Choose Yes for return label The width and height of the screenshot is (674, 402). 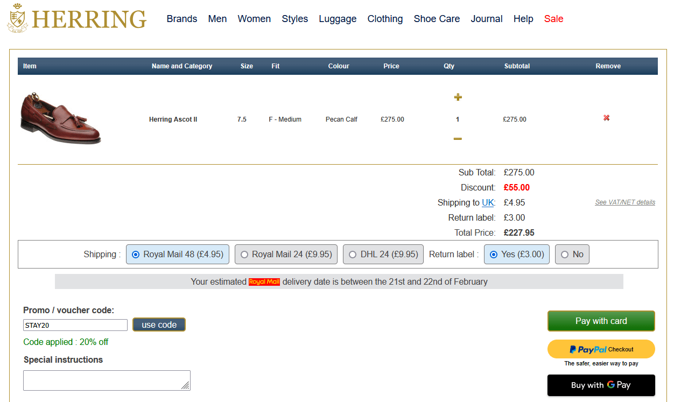517,255
